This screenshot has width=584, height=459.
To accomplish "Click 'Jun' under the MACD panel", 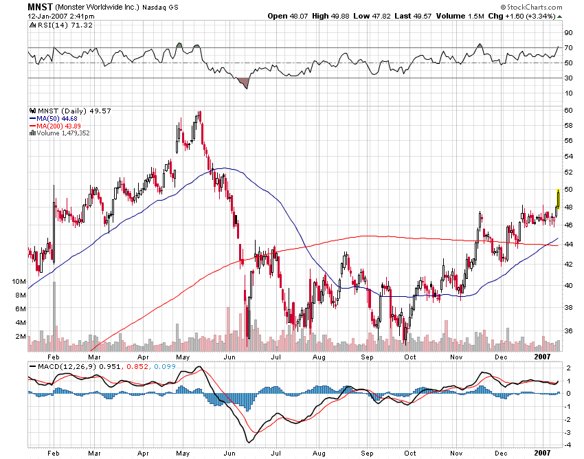I will pyautogui.click(x=229, y=454).
